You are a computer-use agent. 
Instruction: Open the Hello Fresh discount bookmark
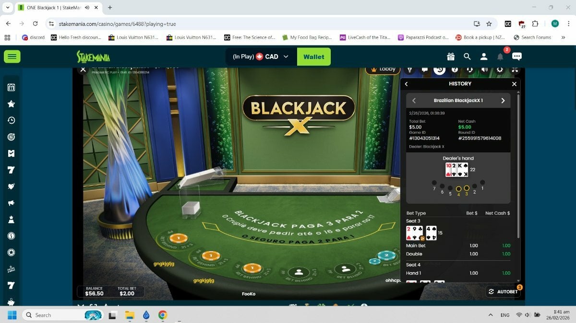77,37
